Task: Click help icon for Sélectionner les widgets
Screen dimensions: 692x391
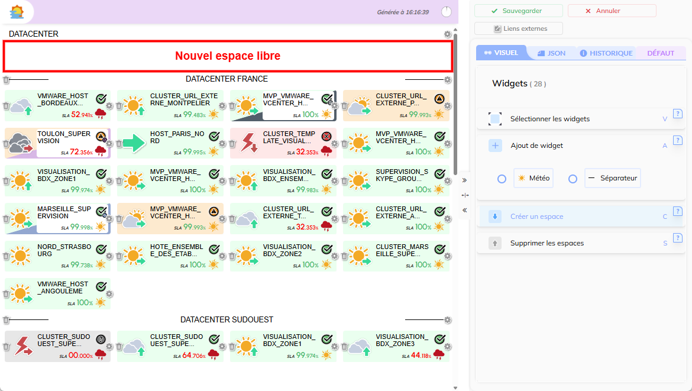Action: tap(678, 114)
